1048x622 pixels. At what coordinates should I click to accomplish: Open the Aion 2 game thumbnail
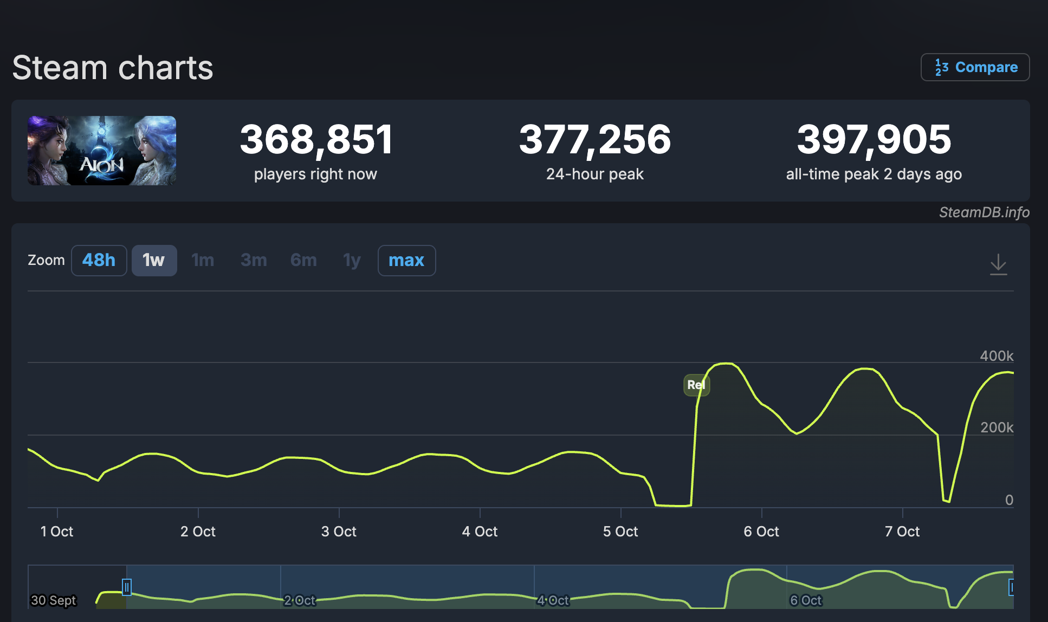pyautogui.click(x=102, y=151)
